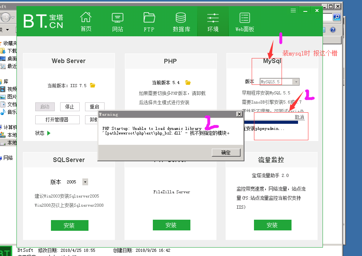The width and height of the screenshot is (362, 256).
Task: Expand the SQLServer 2005 version dropdown
Action: pos(85,182)
